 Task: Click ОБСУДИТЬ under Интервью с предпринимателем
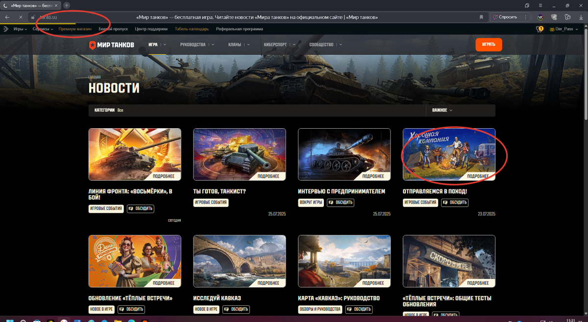click(x=340, y=203)
